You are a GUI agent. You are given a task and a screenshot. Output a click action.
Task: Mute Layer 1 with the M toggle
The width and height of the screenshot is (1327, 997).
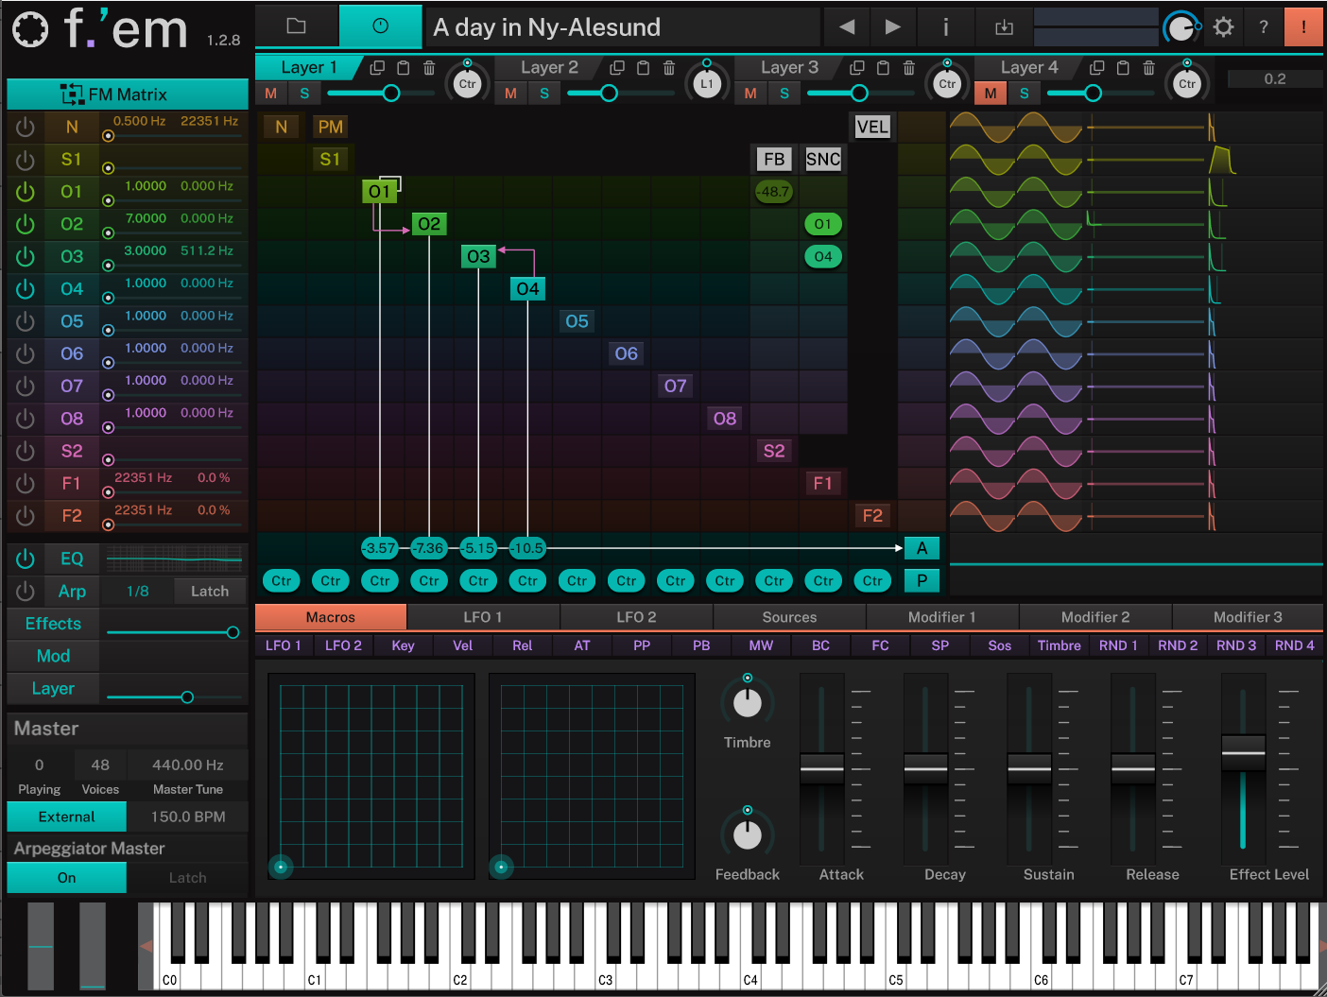(270, 93)
